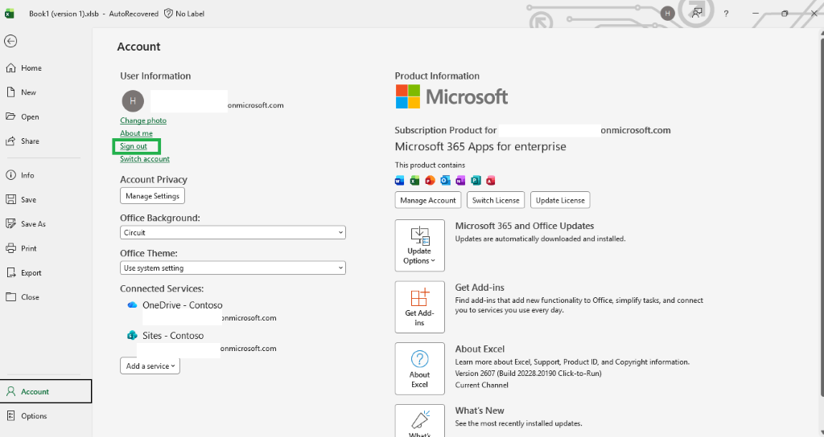The width and height of the screenshot is (824, 437).
Task: Select the Account tab in the sidebar
Action: click(x=46, y=391)
